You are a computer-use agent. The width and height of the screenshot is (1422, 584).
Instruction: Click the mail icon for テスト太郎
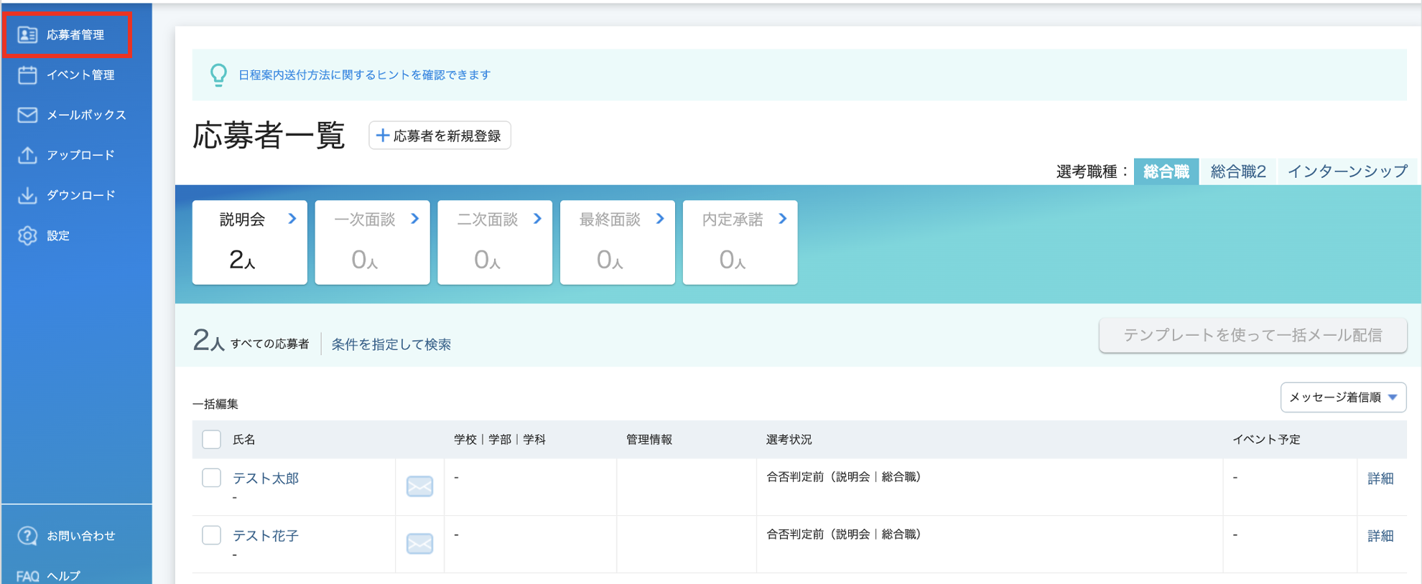419,486
